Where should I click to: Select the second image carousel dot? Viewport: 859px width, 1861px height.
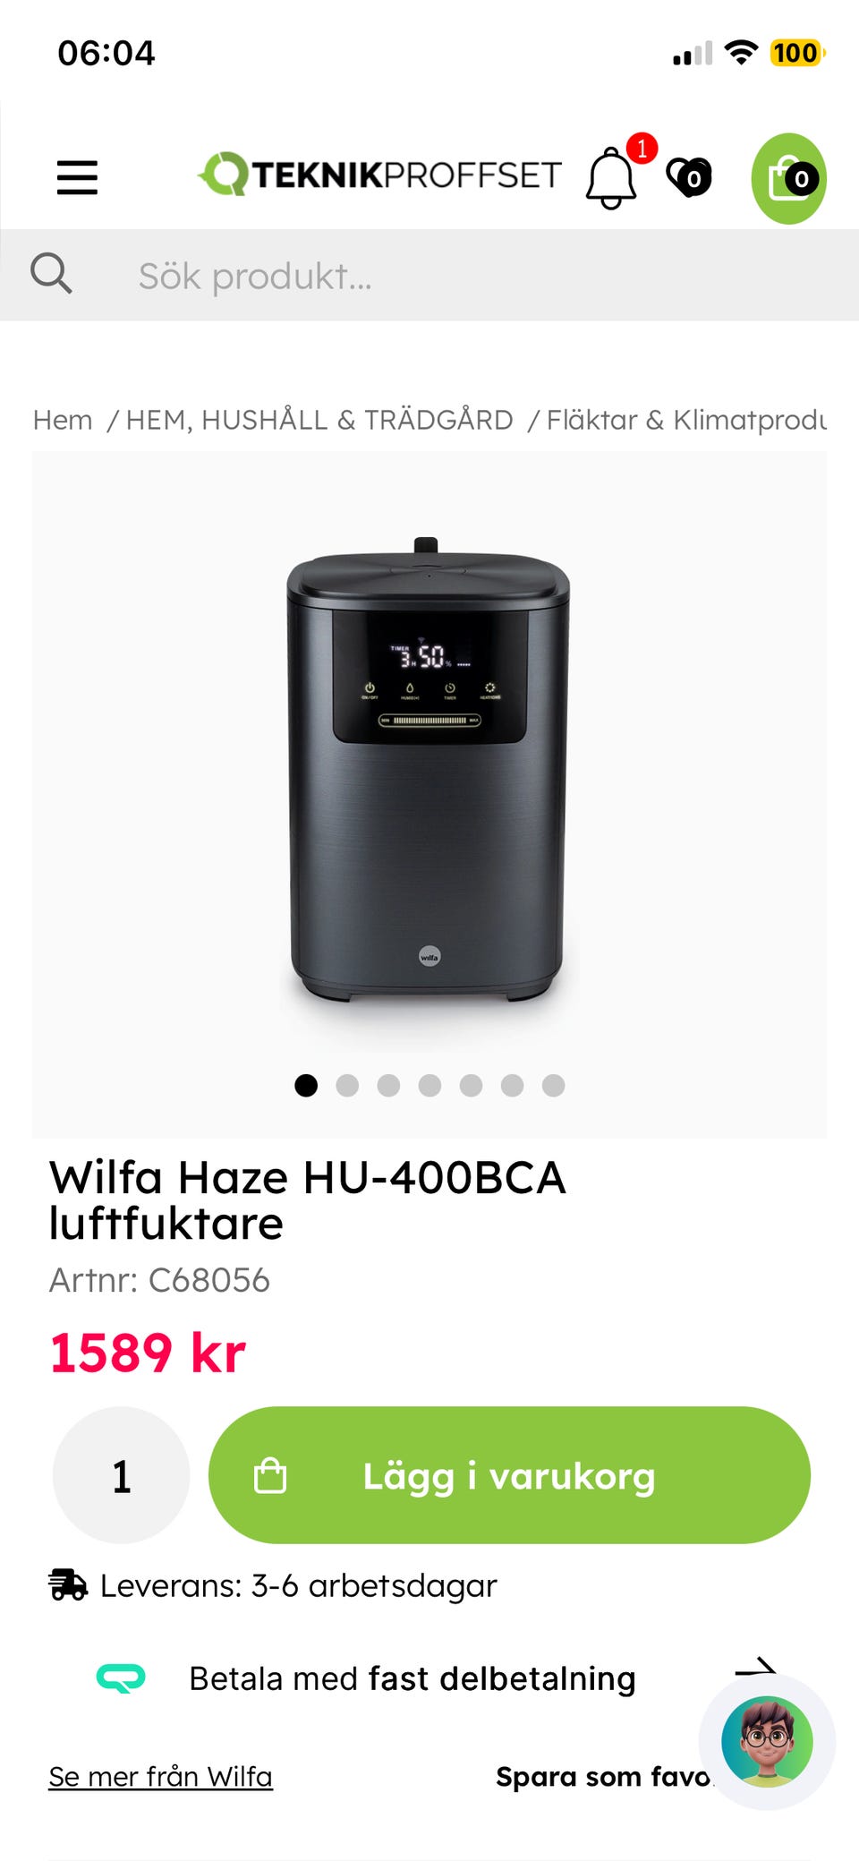pos(347,1086)
